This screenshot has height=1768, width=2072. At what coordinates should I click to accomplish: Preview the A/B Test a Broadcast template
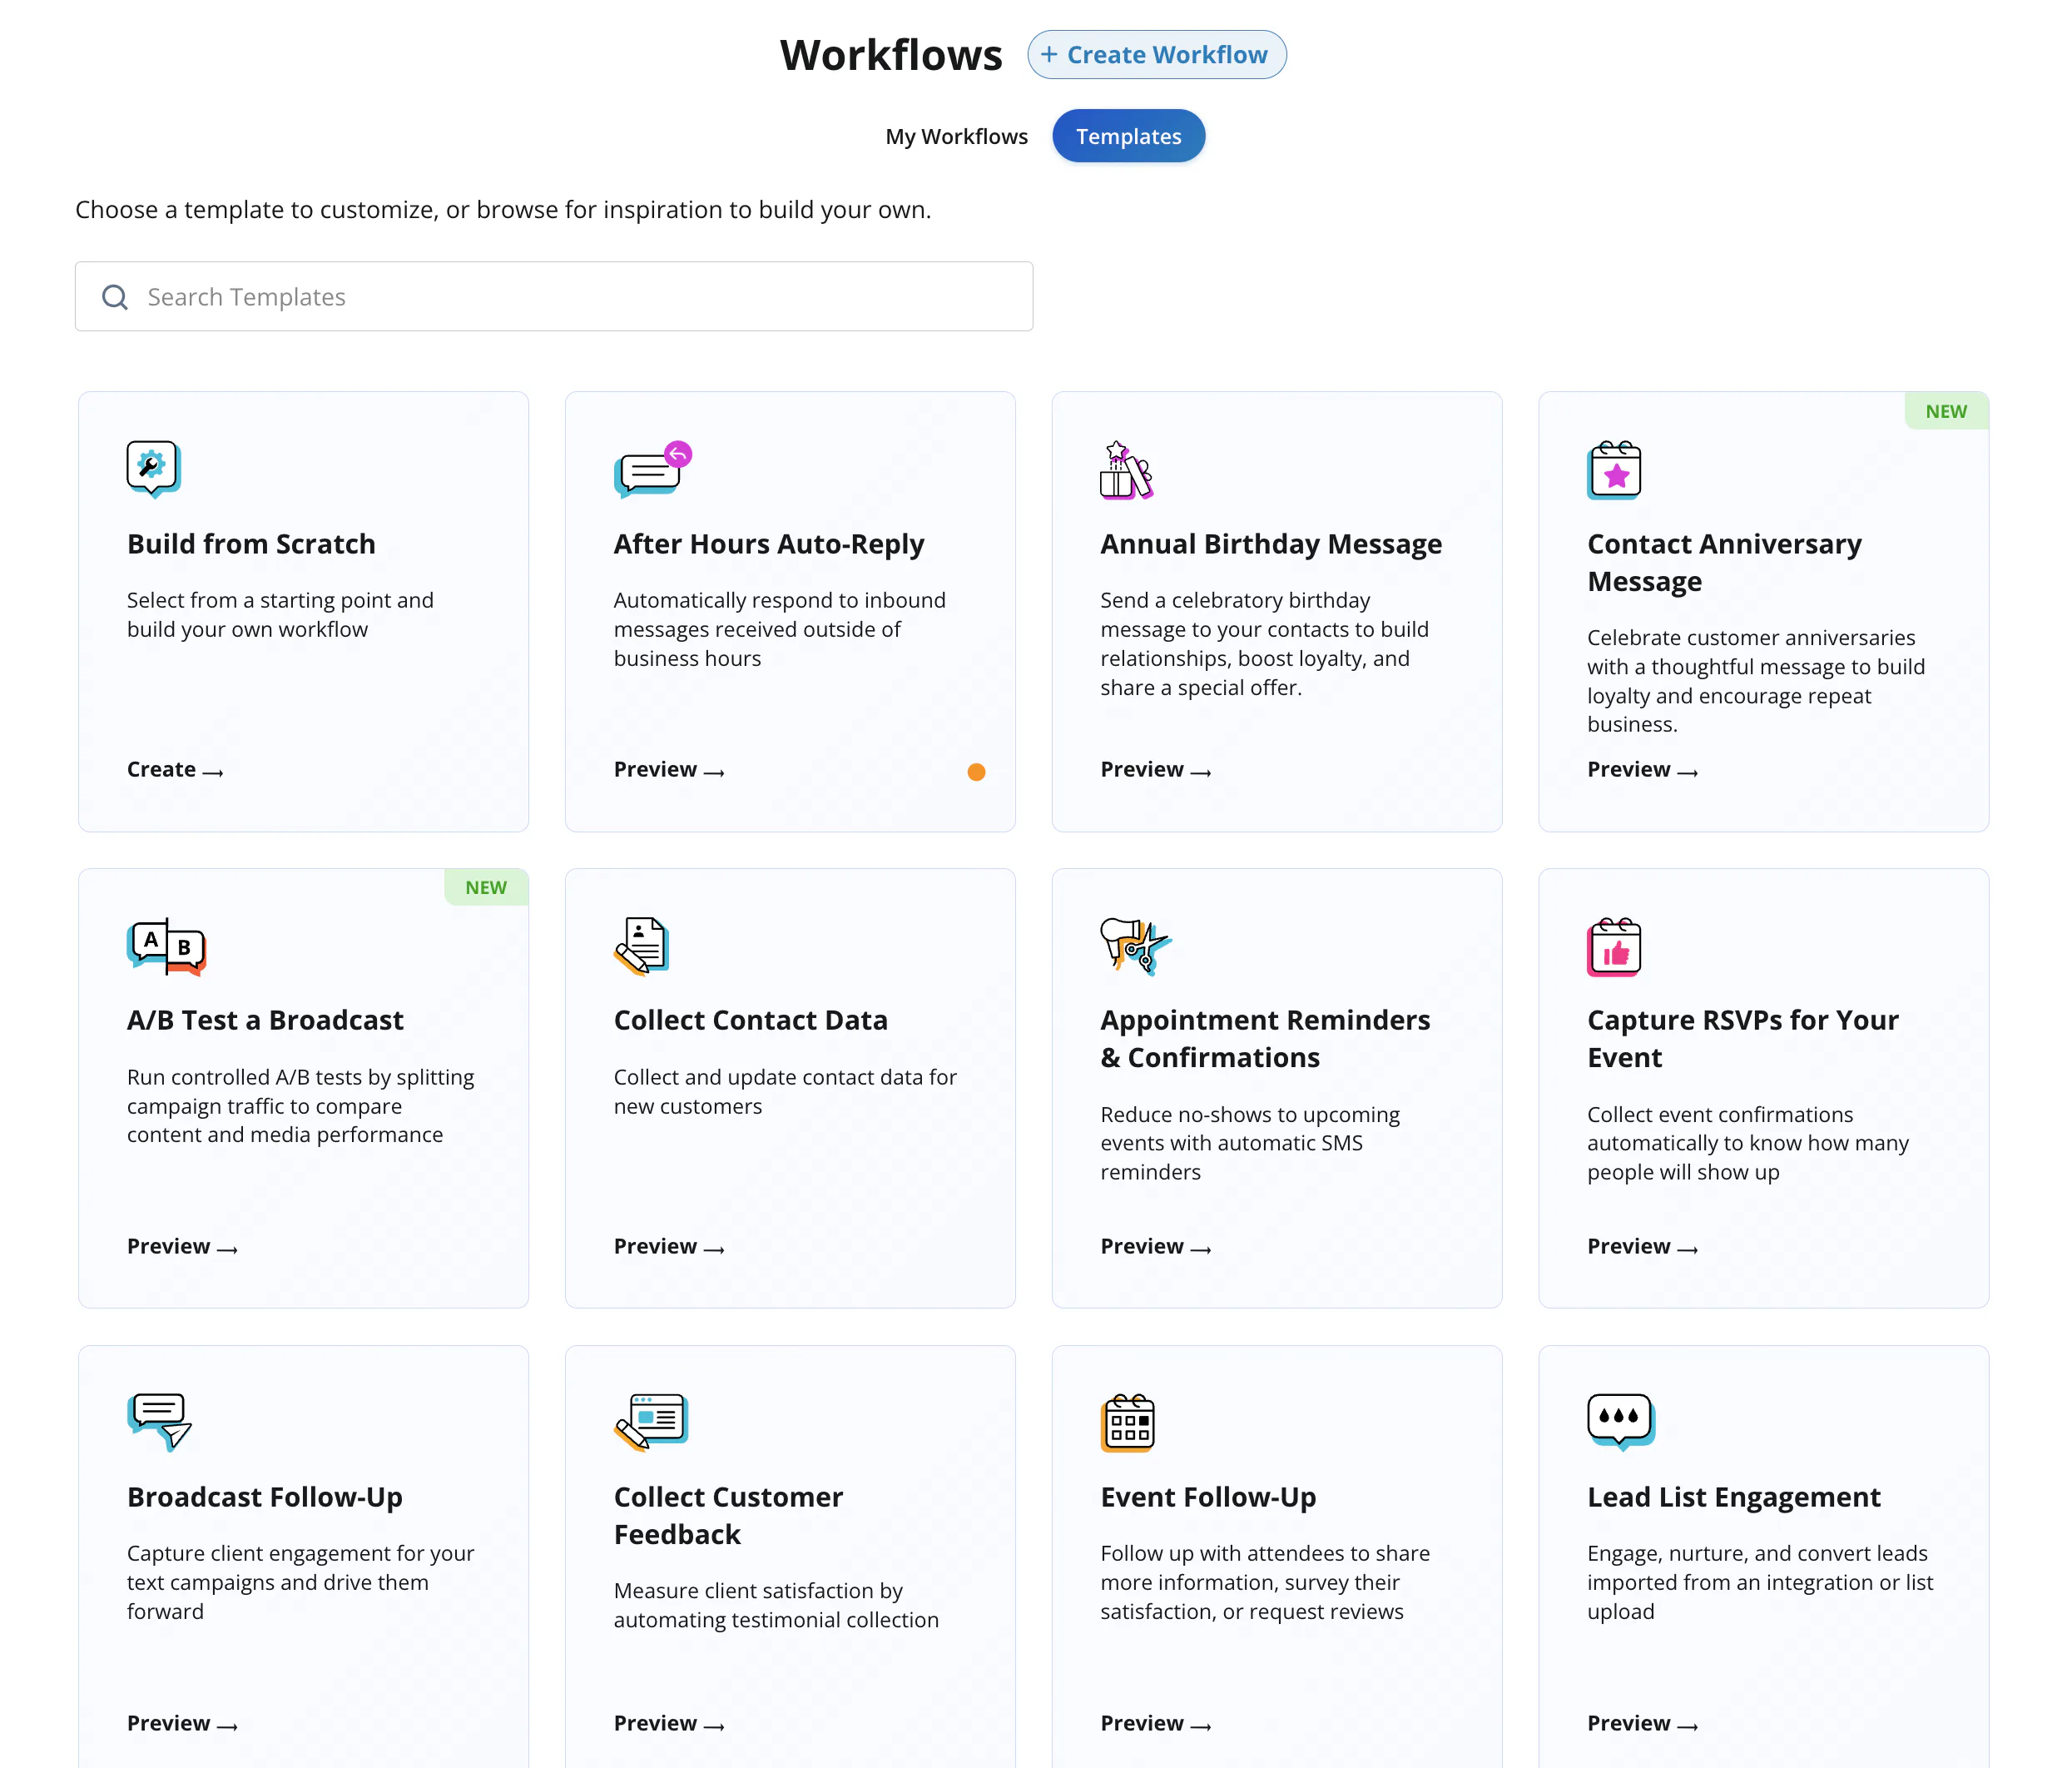tap(182, 1247)
